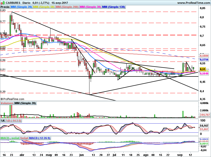The image size is (211, 157).
Task: Click the jun month label on time axis
Action: point(82,155)
